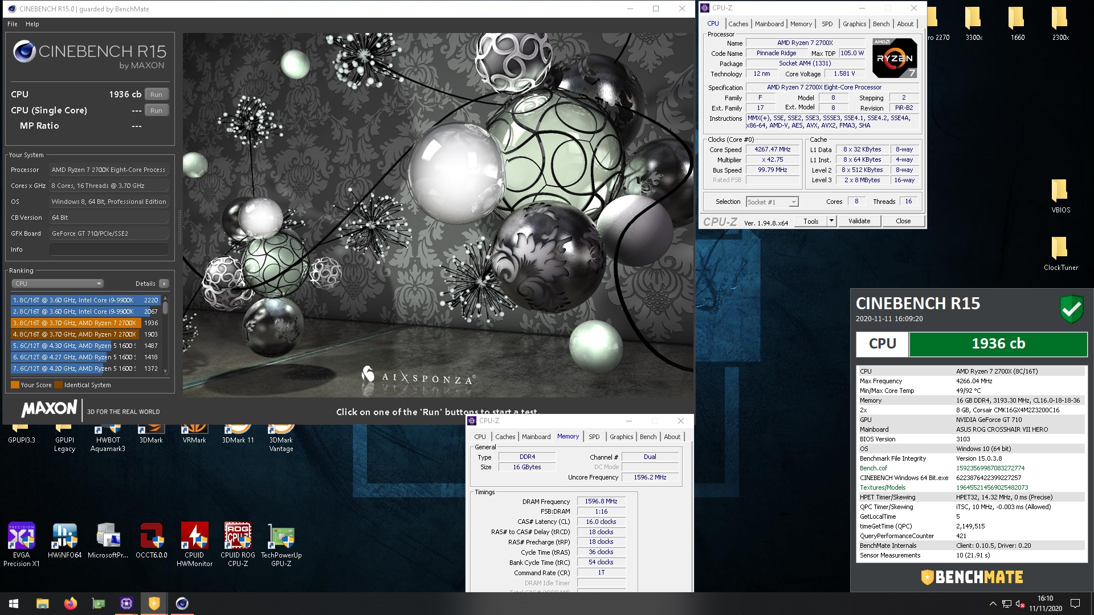The image size is (1094, 615).
Task: Launch CPUID ROG CPU-Z desktop icon
Action: click(x=238, y=545)
